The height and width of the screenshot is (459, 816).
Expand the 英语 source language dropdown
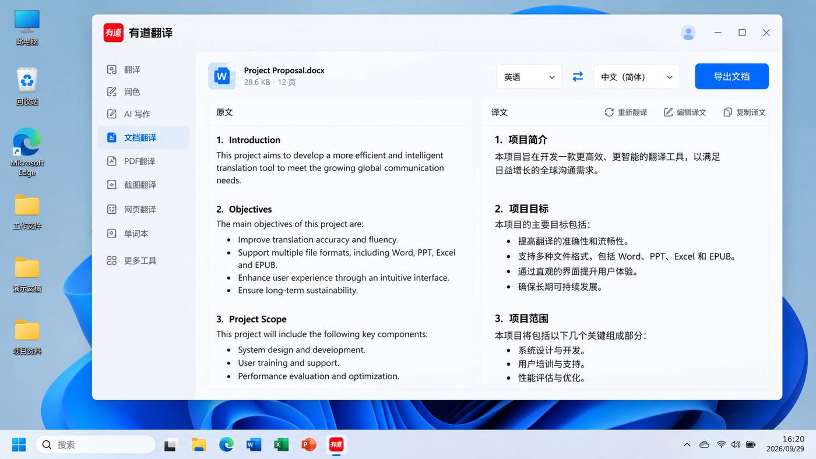(529, 76)
